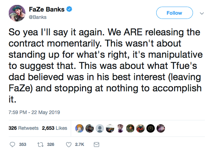Screen dimensions: 214x155
Task: Click the black circle gold emblem avatar
Action: [151, 128]
